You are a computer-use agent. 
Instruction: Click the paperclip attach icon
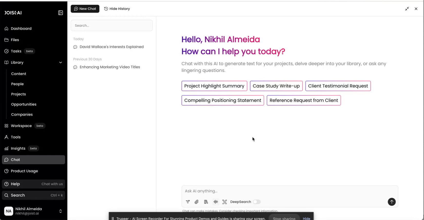[197, 202]
